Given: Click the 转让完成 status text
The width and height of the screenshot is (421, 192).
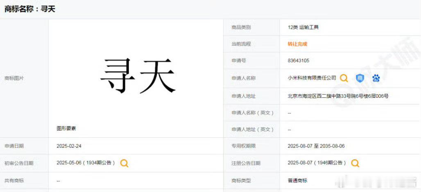Looking at the screenshot, I should point(297,44).
